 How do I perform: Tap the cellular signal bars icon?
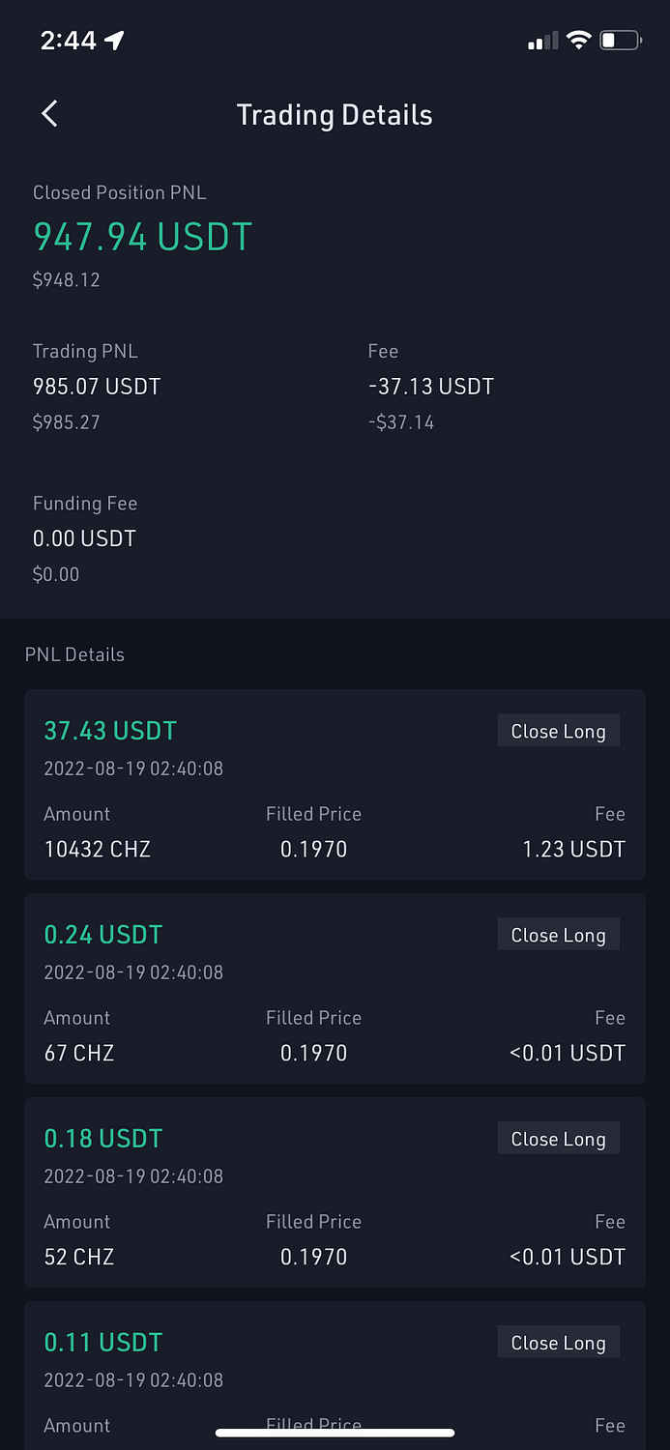click(542, 42)
